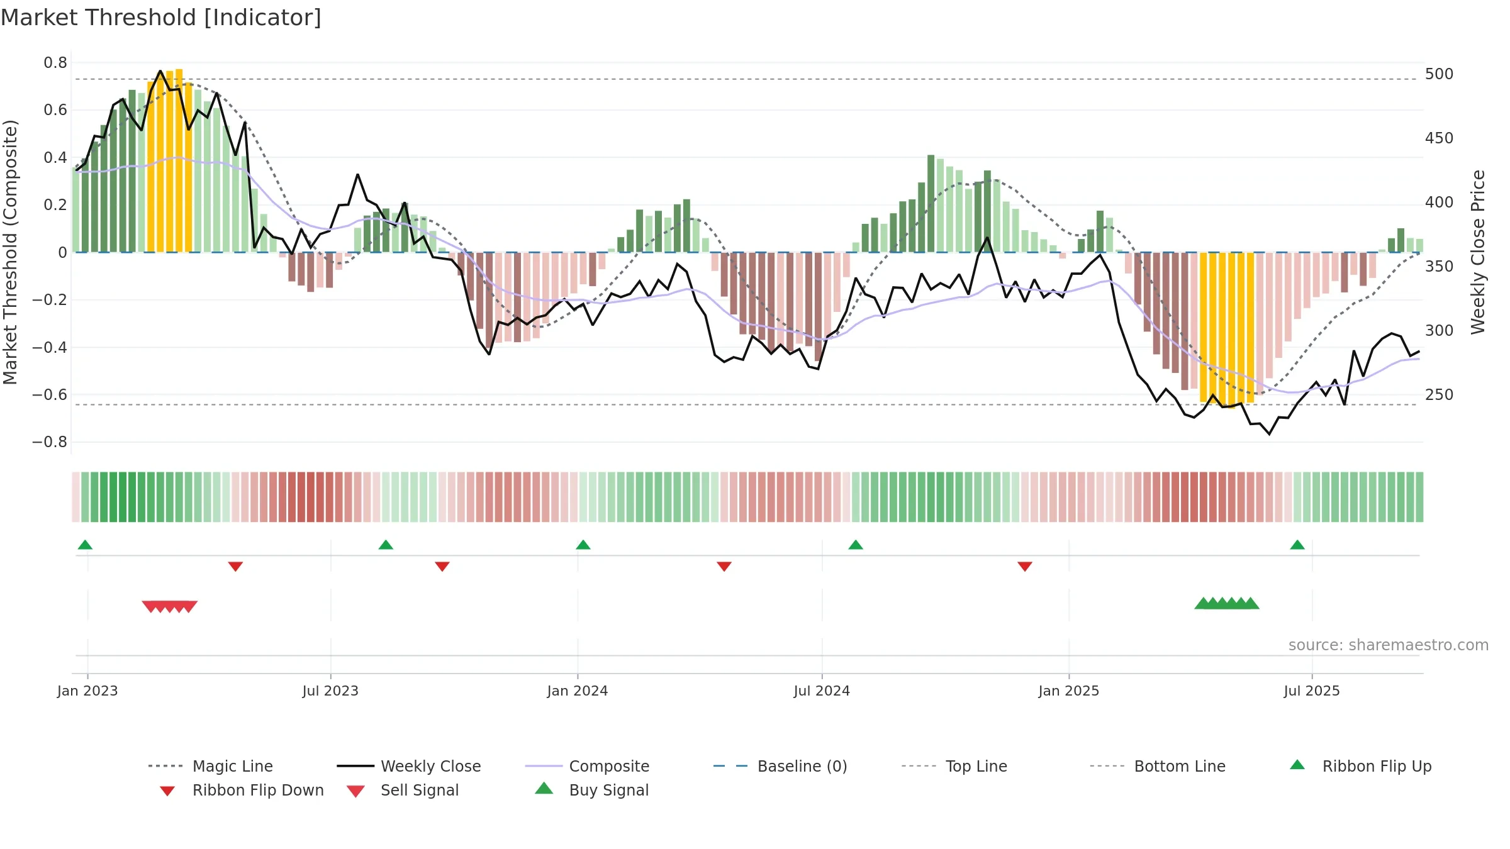This screenshot has height=849, width=1510.
Task: Click the first red Ribbon Flip Down triangle before Jul 2023
Action: 235,567
